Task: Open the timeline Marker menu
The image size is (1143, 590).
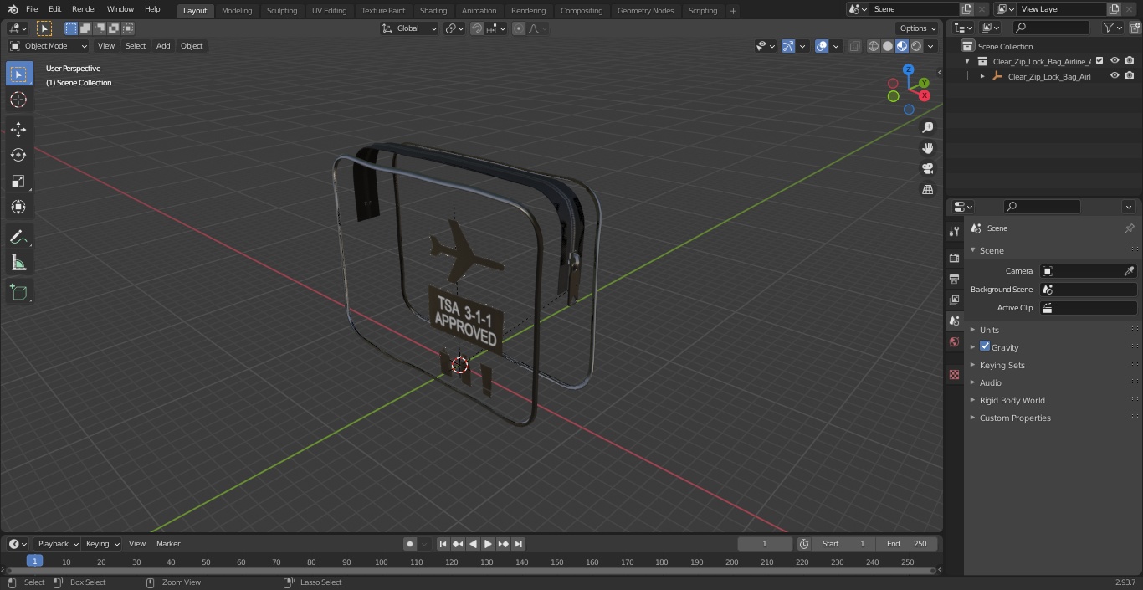Action: point(168,544)
